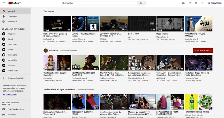The width and height of the screenshot is (224, 118).
Task: Click the 'FilmSelect Trailer' channel name
Action: [x=78, y=78]
